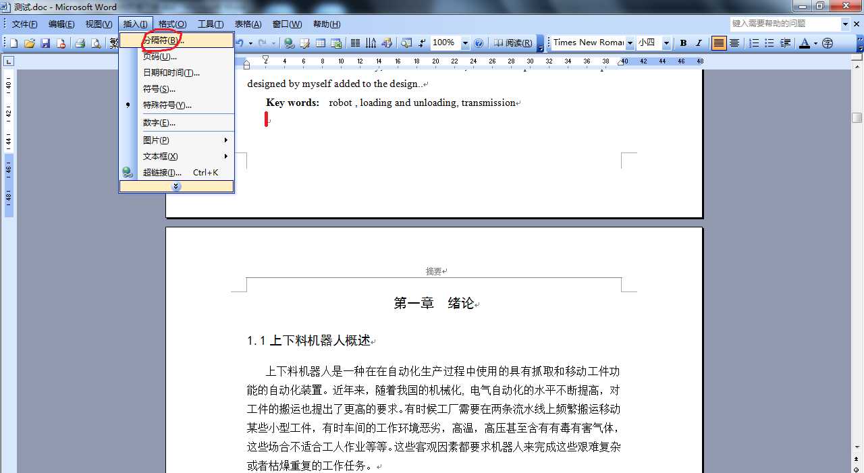Click the vertical scrollbar thumb
Image resolution: width=864 pixels, height=473 pixels.
[857, 118]
